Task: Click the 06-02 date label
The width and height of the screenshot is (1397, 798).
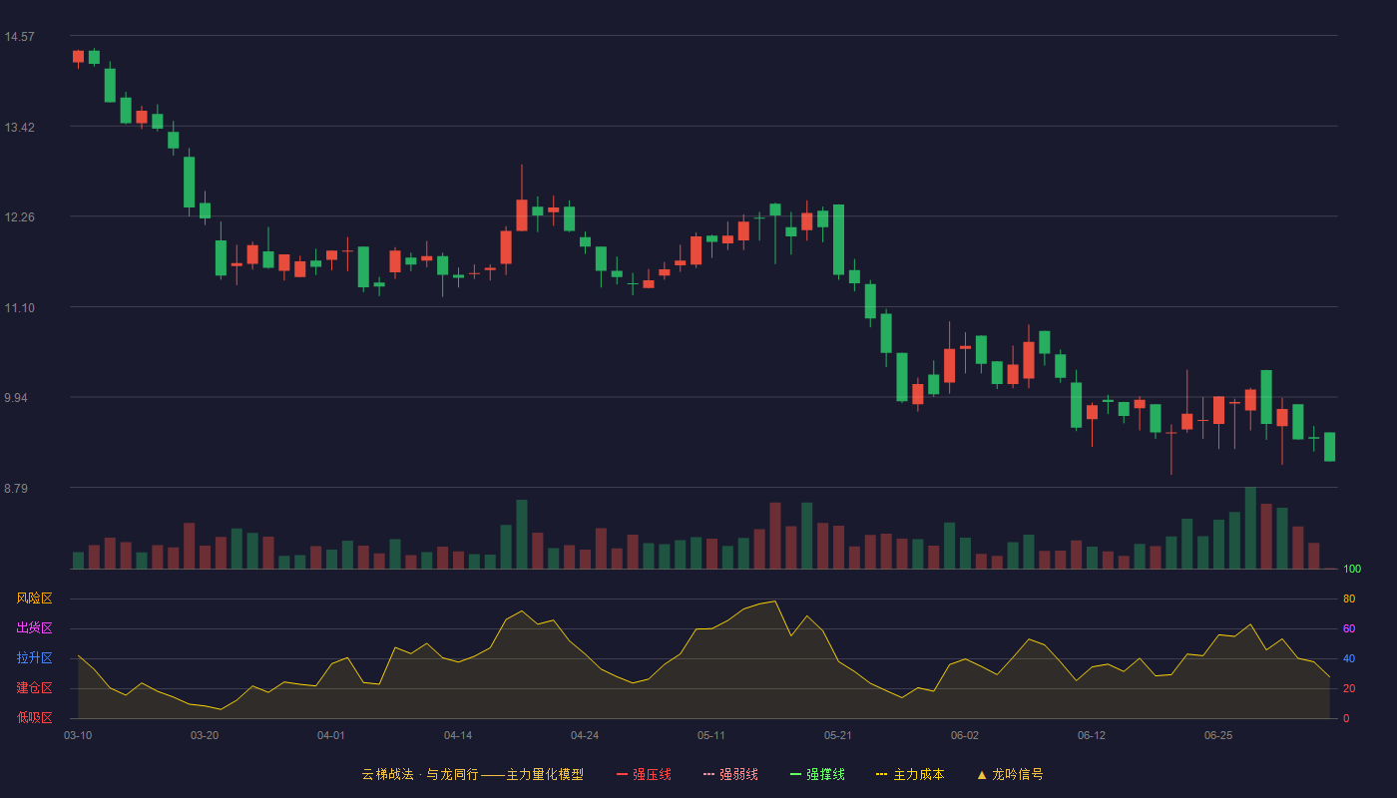Action: point(965,735)
